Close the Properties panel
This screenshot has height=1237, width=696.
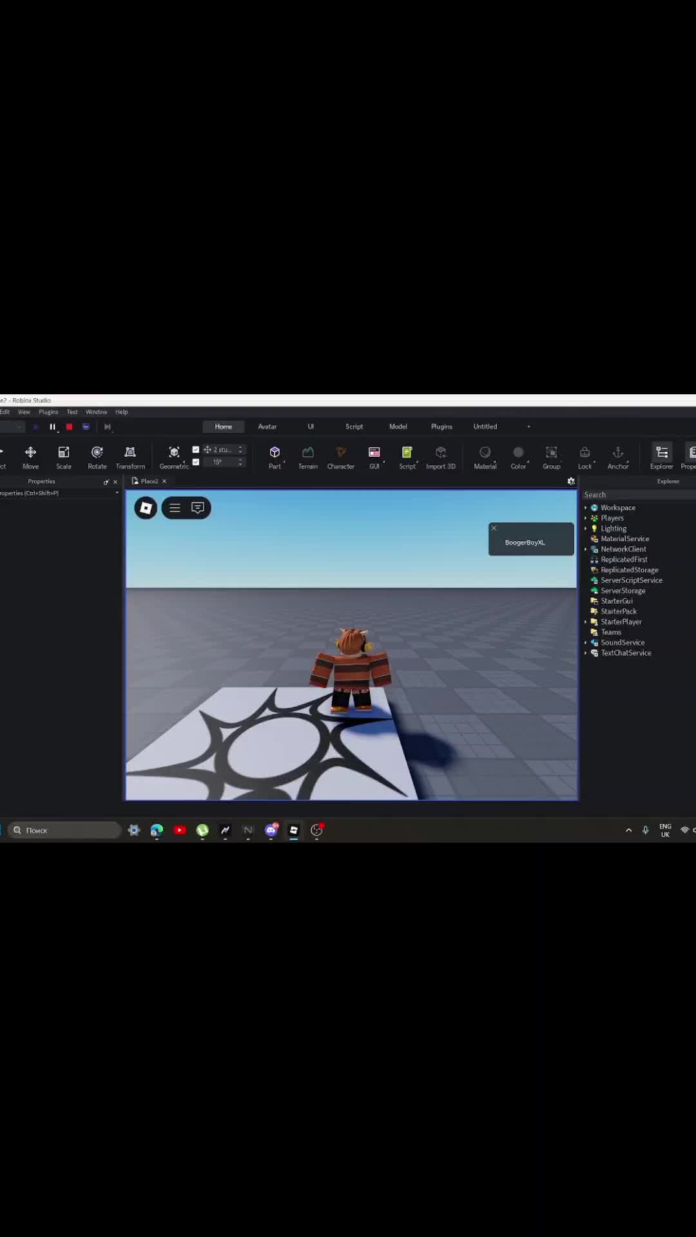(x=115, y=482)
